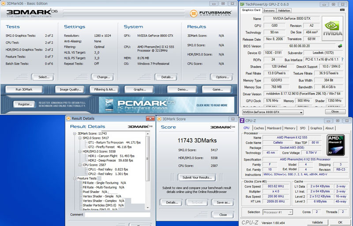This screenshot has width=353, height=226.
Task: Collapse the HDR/SM3.0 Score tree node
Action: [x=80, y=152]
